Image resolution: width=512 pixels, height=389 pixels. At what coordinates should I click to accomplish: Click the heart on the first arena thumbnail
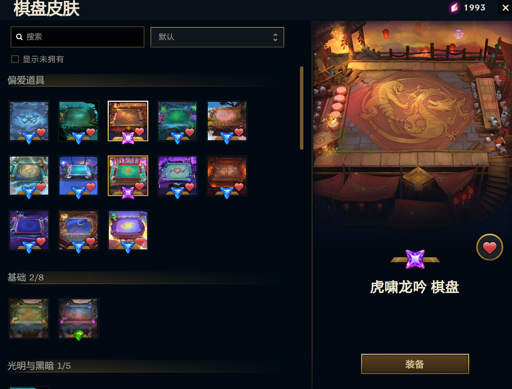[x=41, y=132]
